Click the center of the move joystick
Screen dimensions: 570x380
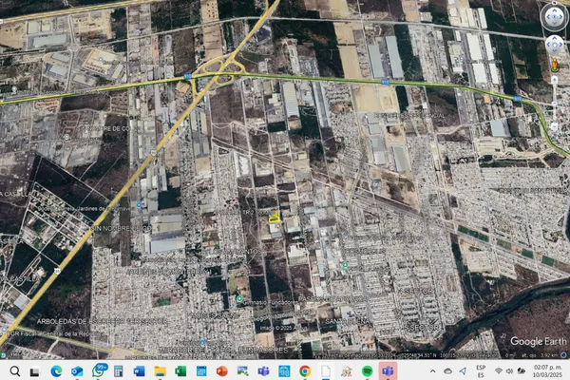[554, 43]
